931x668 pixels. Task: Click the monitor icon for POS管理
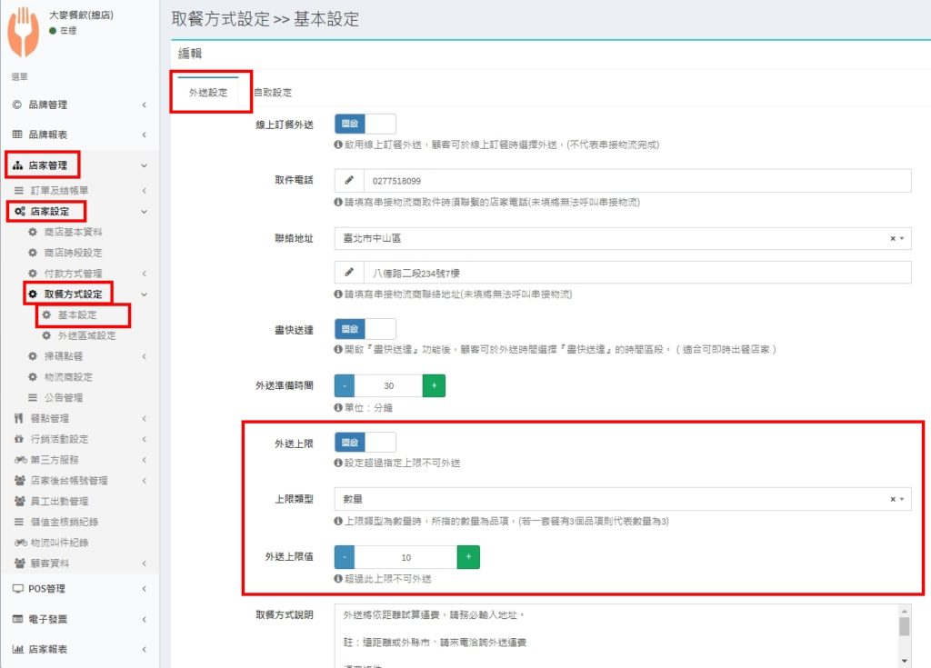pyautogui.click(x=17, y=588)
